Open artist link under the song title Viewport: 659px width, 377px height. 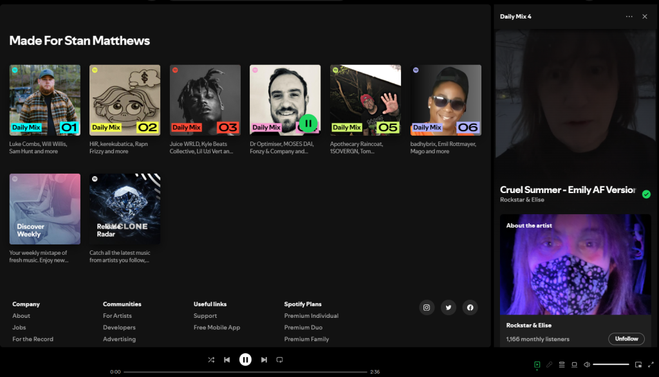(522, 199)
